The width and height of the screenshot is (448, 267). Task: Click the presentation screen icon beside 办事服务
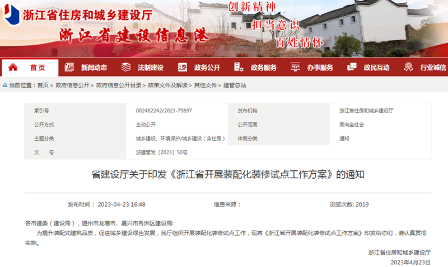click(x=295, y=67)
